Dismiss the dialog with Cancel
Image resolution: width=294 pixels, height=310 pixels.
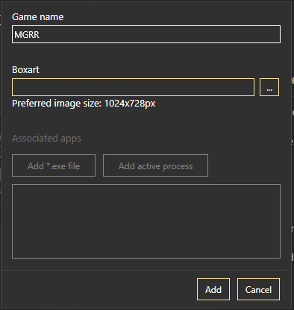(x=258, y=289)
